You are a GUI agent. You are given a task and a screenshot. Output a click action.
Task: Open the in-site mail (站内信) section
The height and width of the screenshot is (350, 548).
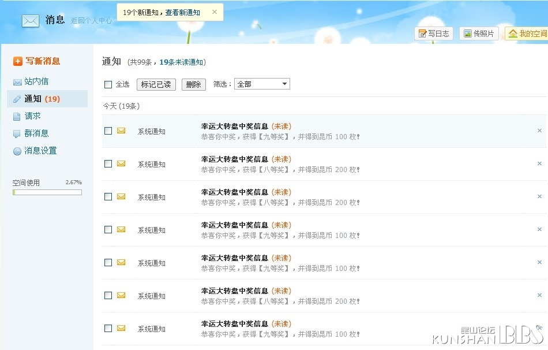[36, 81]
